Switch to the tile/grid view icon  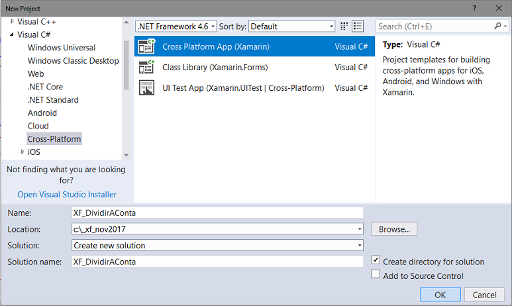[x=344, y=26]
